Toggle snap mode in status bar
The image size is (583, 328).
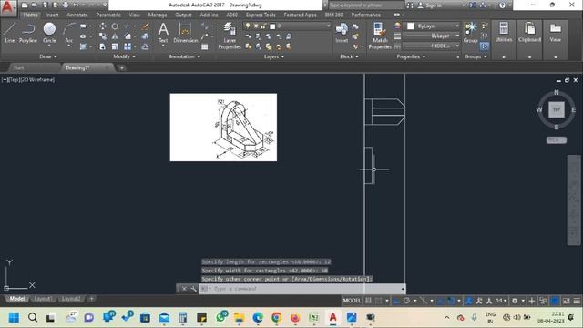pos(379,301)
